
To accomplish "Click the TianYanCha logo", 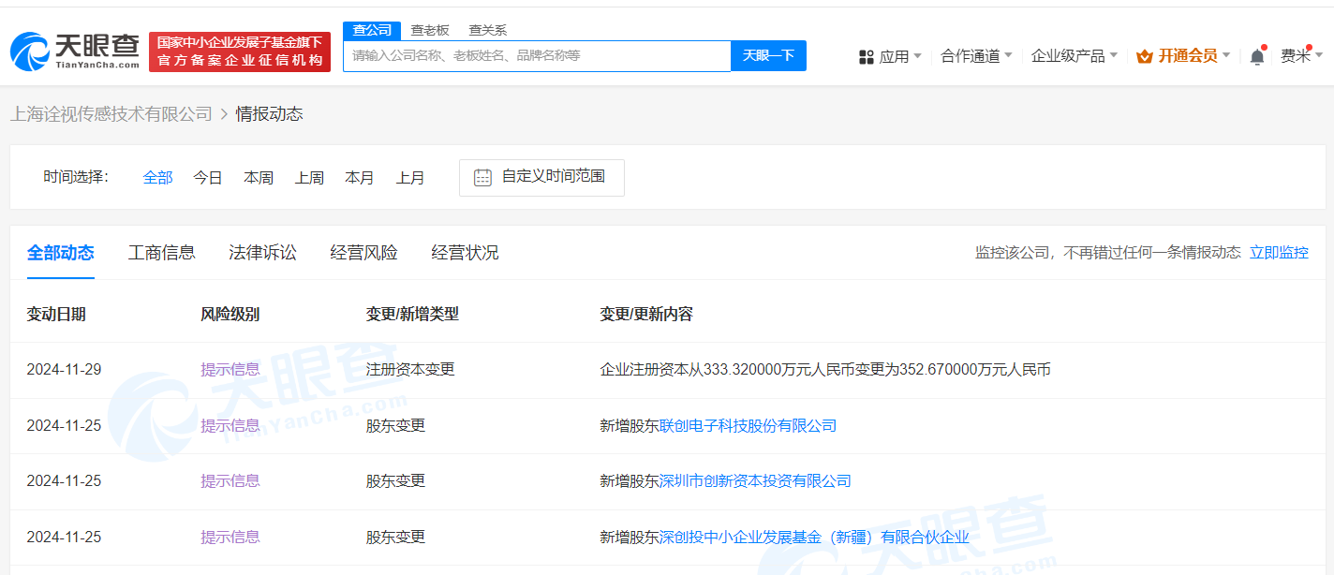I will tap(75, 52).
